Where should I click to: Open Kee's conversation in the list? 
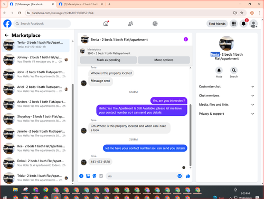(x=36, y=148)
